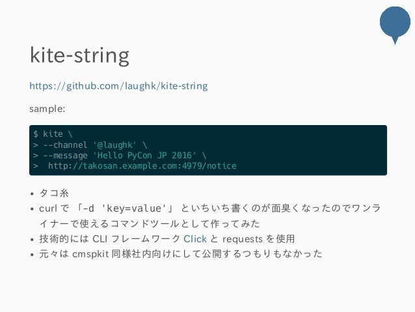Image resolution: width=415 pixels, height=312 pixels.
Task: Click the blue balloon icon
Action: (395, 25)
